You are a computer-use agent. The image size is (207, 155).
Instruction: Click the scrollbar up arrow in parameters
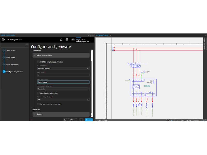92,51
